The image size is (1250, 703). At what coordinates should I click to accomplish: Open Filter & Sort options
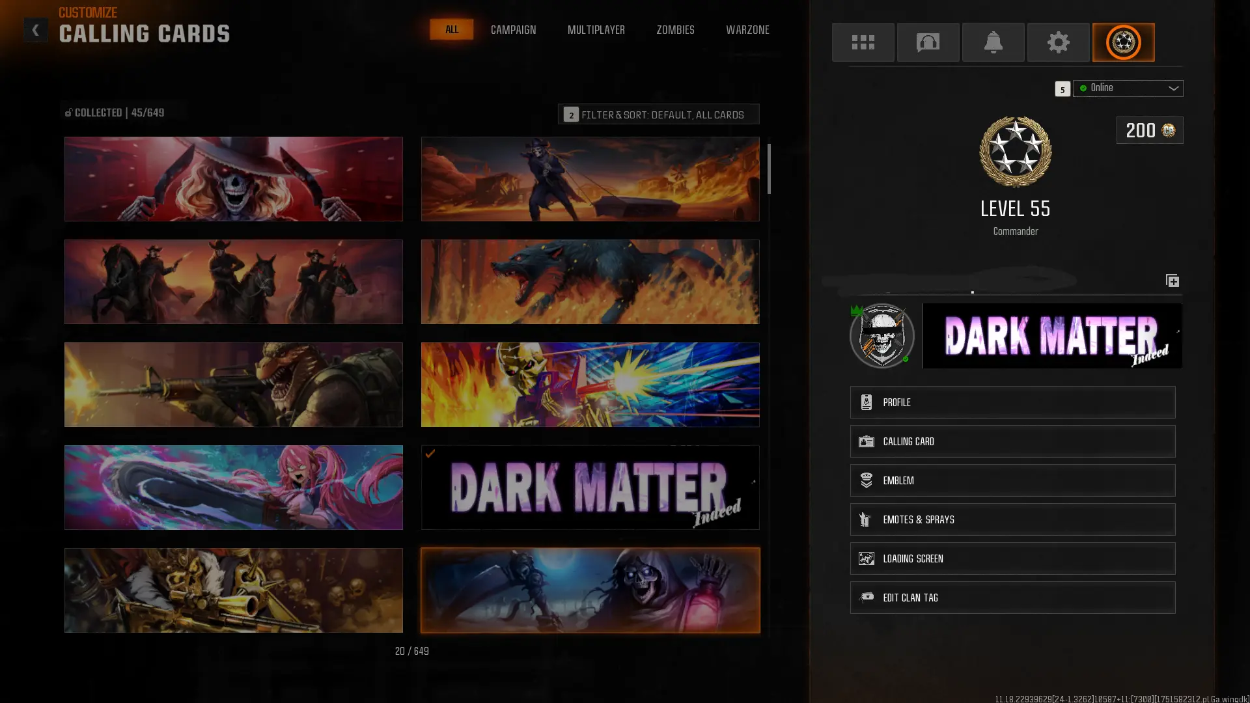[658, 115]
